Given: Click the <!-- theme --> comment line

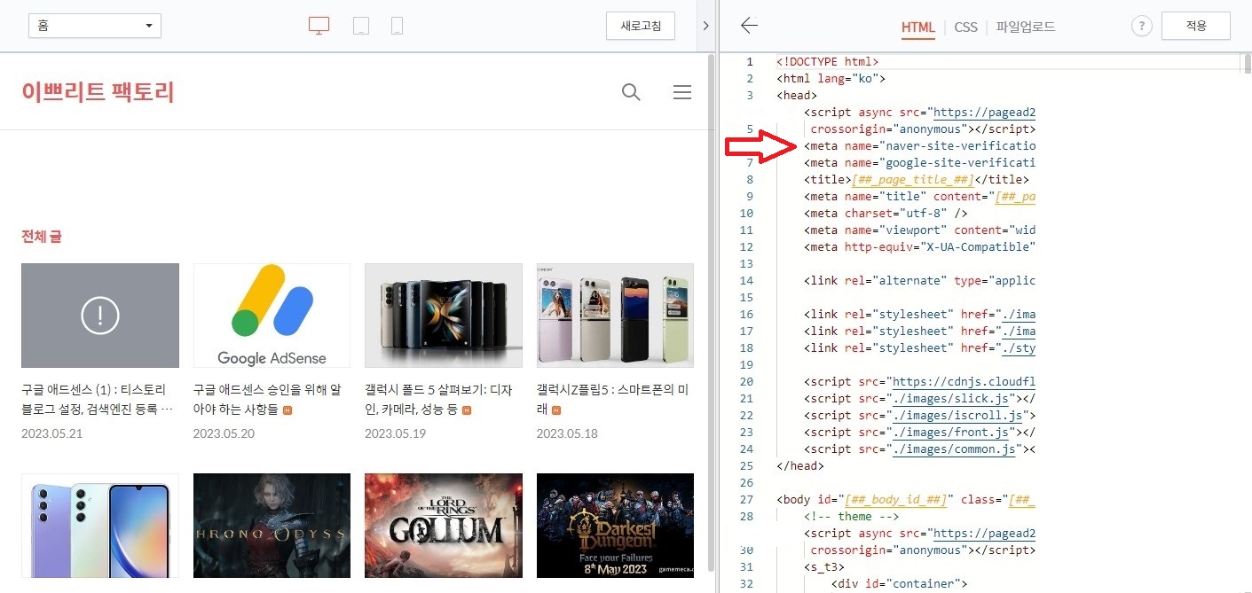Looking at the screenshot, I should (x=852, y=517).
